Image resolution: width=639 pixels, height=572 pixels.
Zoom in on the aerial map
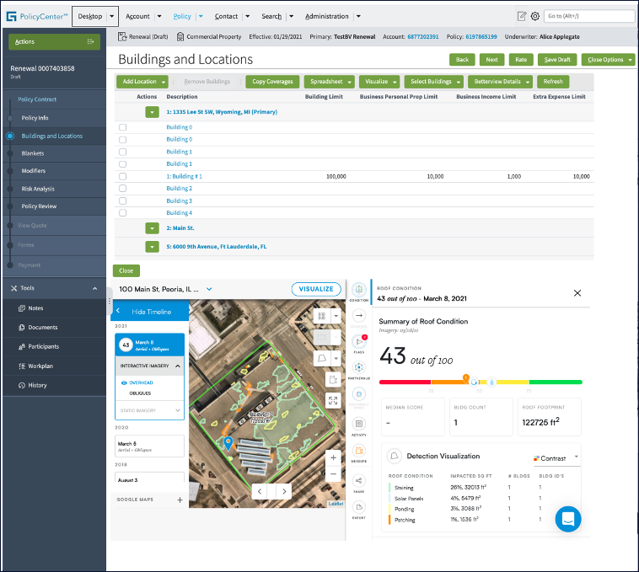(x=333, y=457)
